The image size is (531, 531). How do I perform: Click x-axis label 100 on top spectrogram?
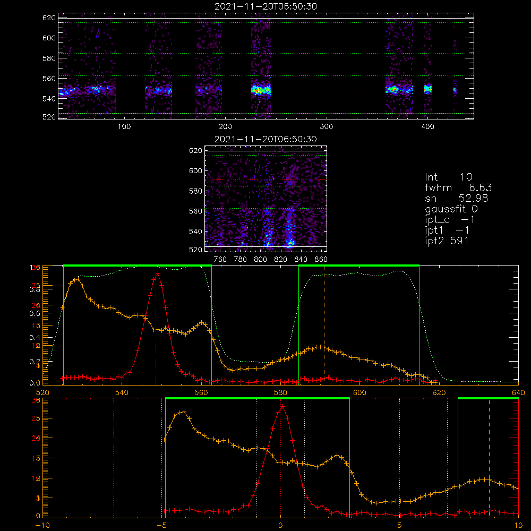pyautogui.click(x=124, y=127)
